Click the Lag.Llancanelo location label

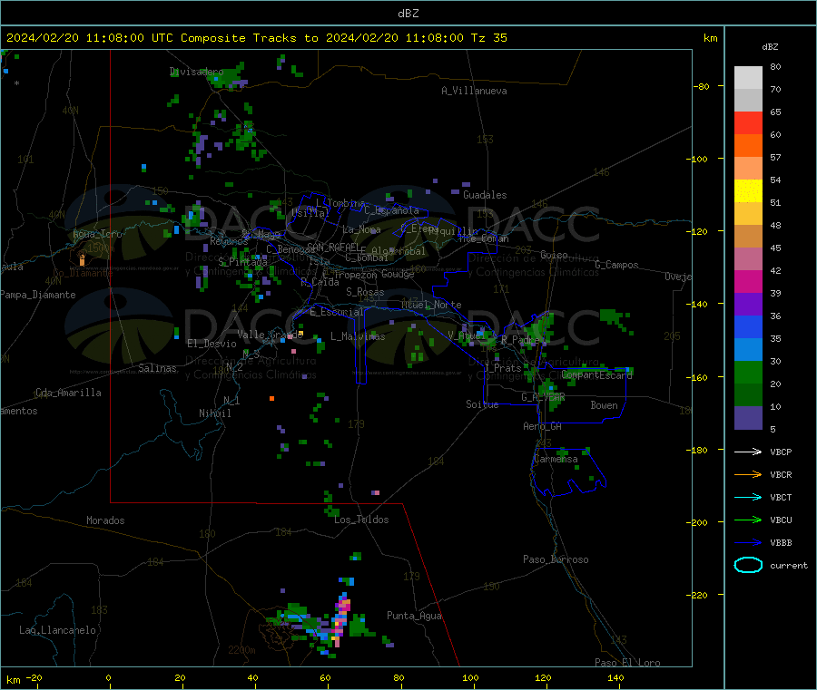pos(57,630)
